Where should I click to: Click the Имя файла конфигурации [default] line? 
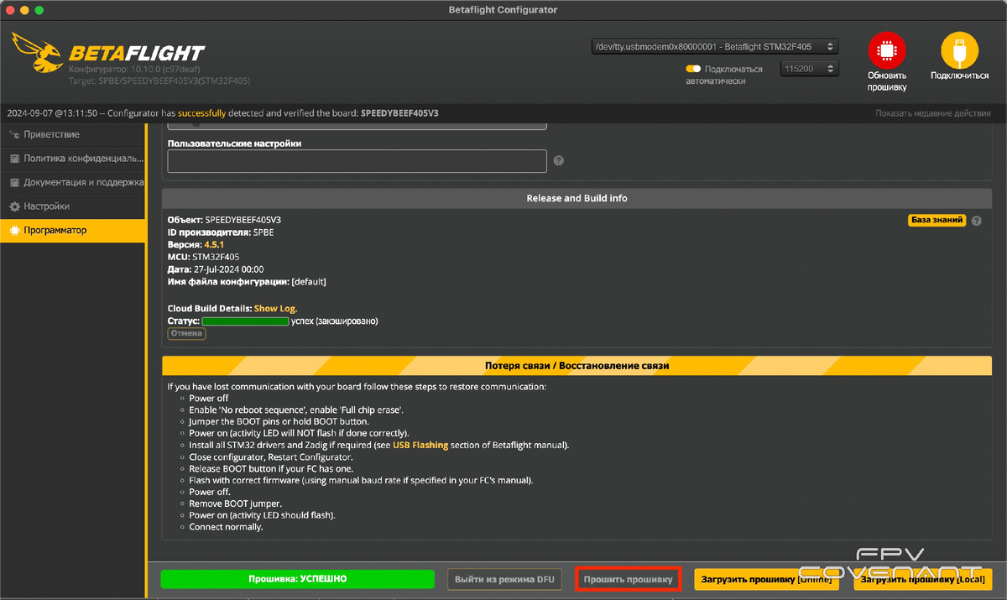pyautogui.click(x=247, y=282)
